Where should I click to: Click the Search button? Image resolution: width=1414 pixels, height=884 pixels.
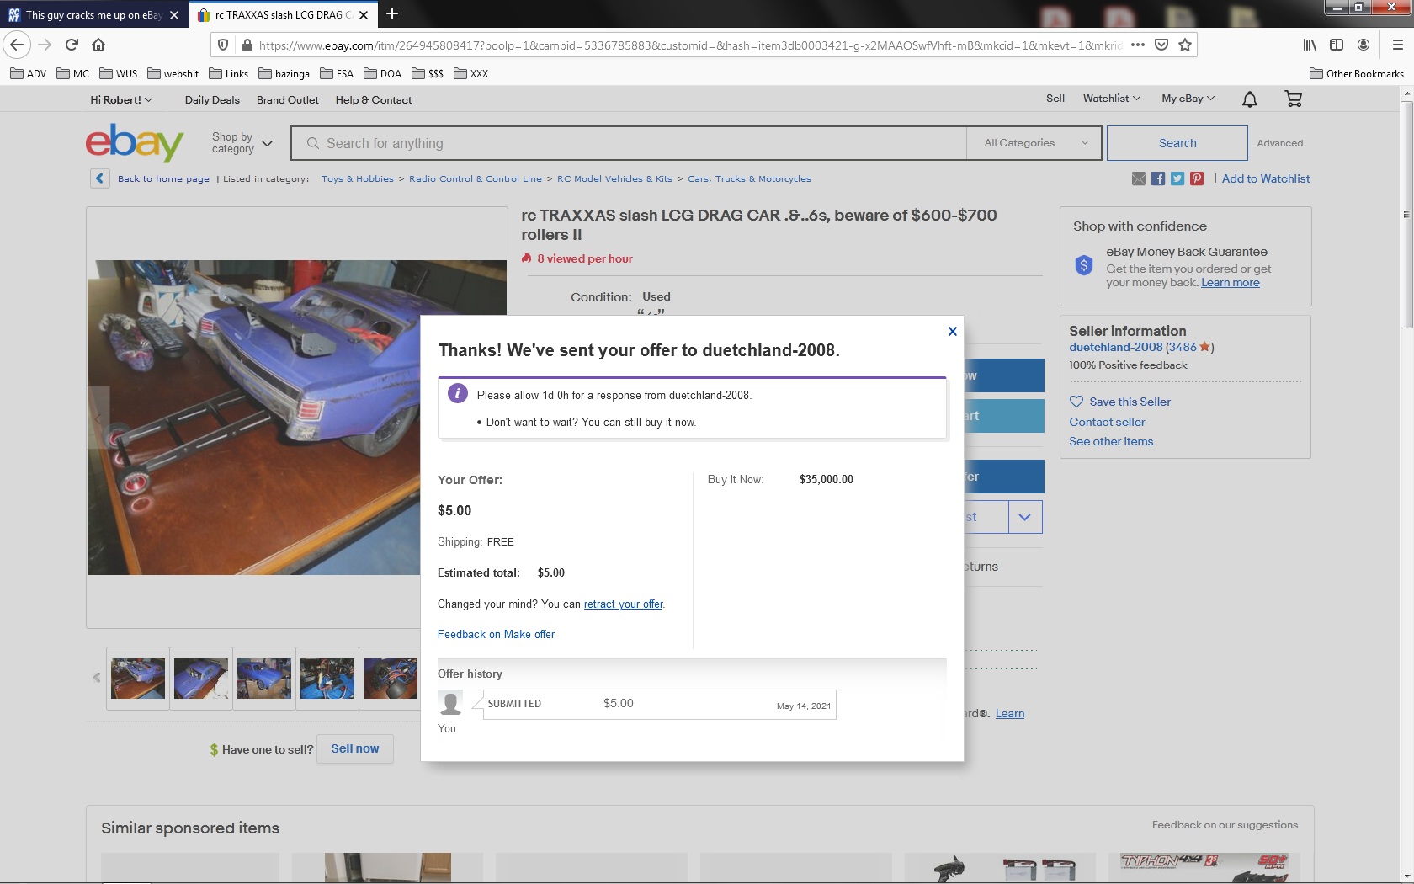[x=1177, y=143]
